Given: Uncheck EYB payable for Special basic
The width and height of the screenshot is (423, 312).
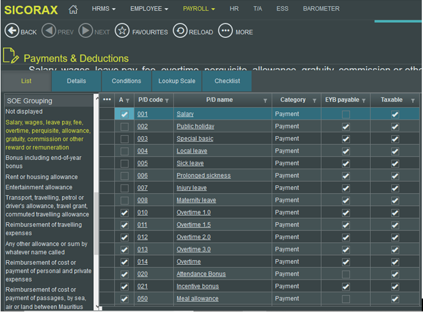Looking at the screenshot, I should [x=346, y=139].
